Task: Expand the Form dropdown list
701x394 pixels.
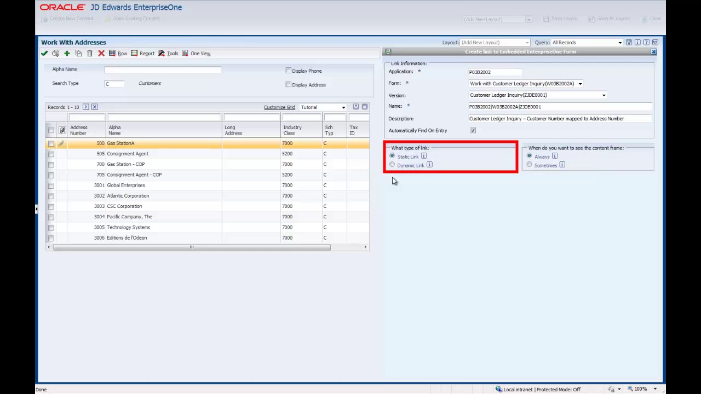Action: click(580, 84)
